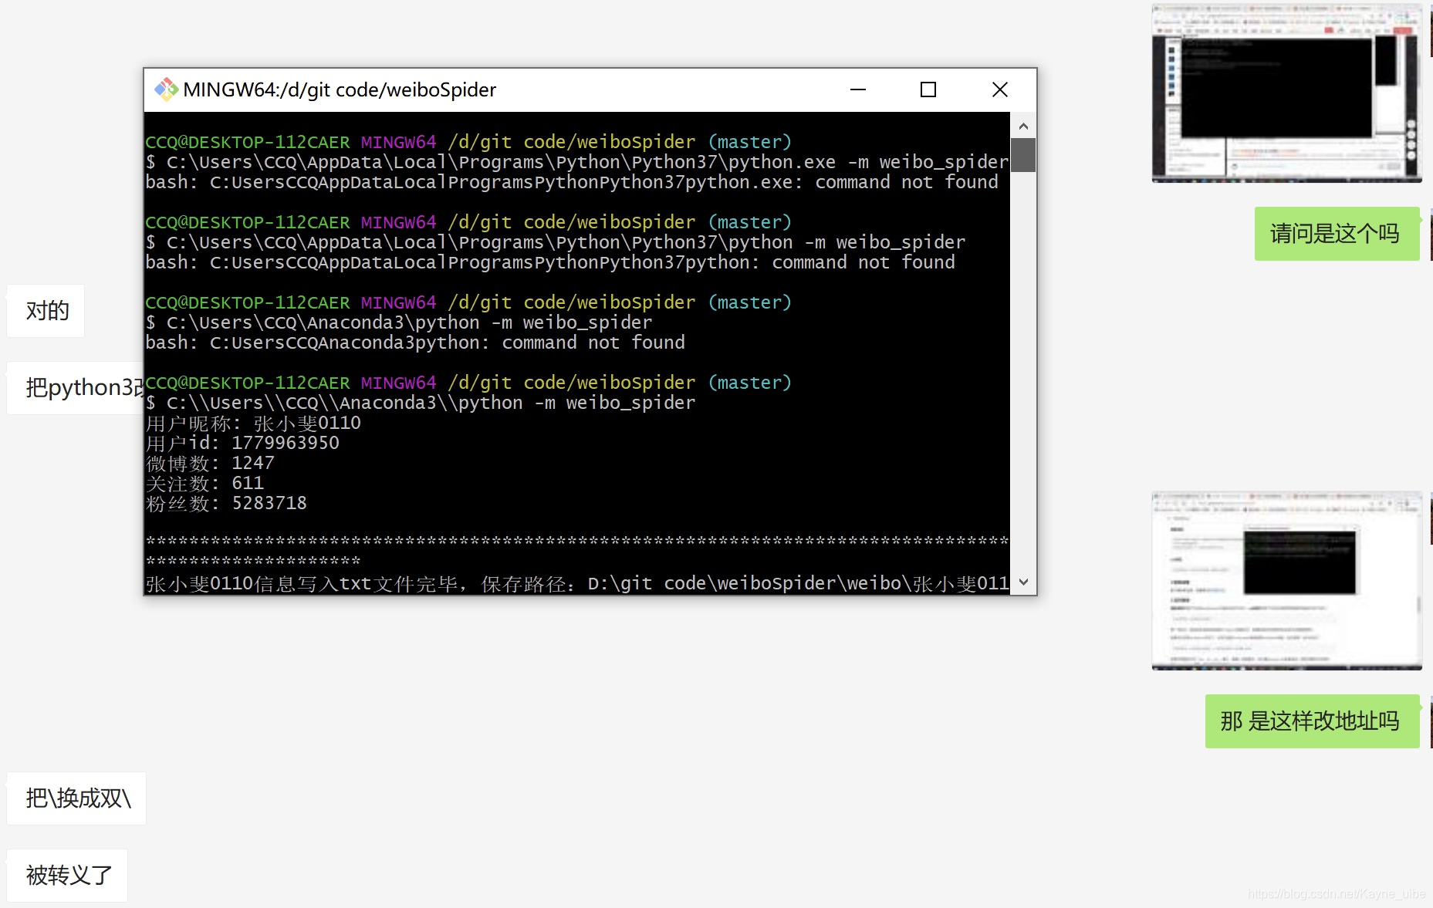The height and width of the screenshot is (908, 1433).
Task: Click the green message '那 是这样改地址吗'
Action: pyautogui.click(x=1312, y=721)
